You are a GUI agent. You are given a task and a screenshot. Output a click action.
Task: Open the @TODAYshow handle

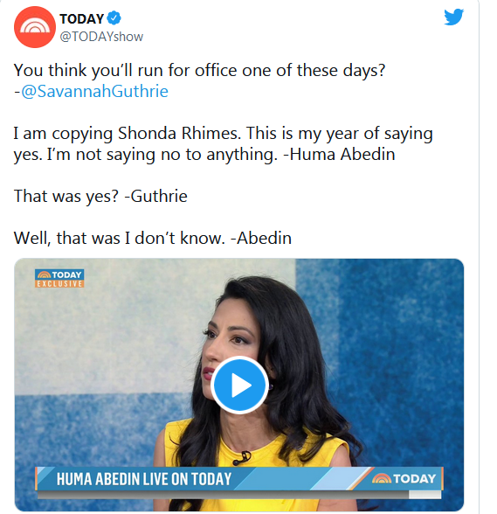pyautogui.click(x=101, y=37)
